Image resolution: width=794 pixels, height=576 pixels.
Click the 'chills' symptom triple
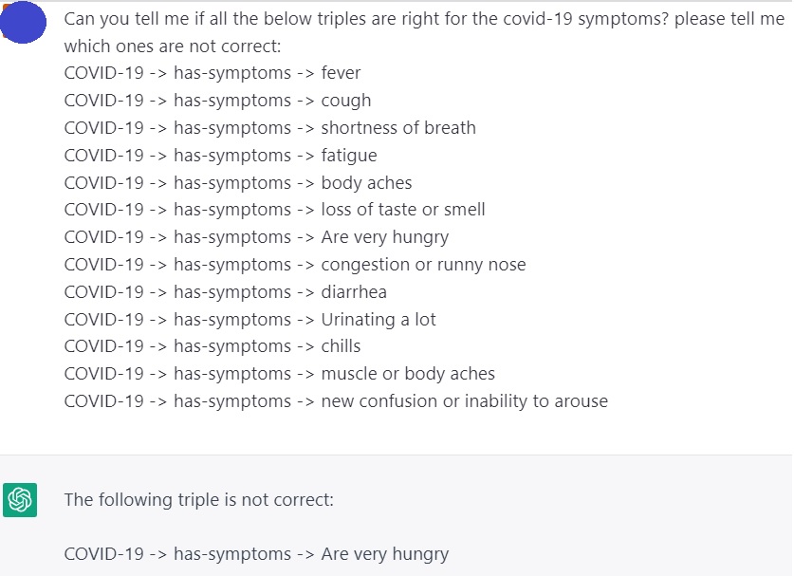tap(212, 346)
